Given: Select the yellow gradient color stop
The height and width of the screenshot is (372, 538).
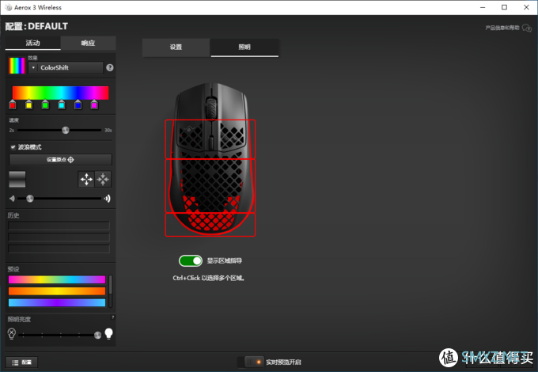Looking at the screenshot, I should pyautogui.click(x=28, y=104).
